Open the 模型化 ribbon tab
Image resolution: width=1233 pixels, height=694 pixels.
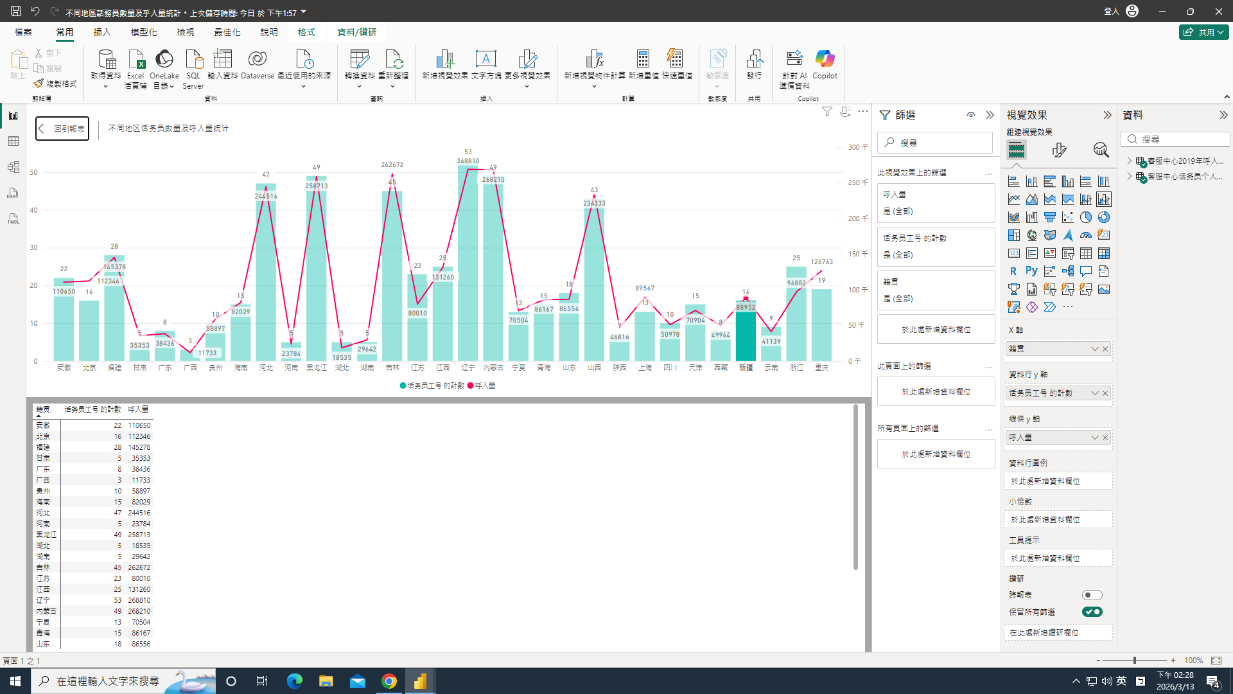click(144, 32)
